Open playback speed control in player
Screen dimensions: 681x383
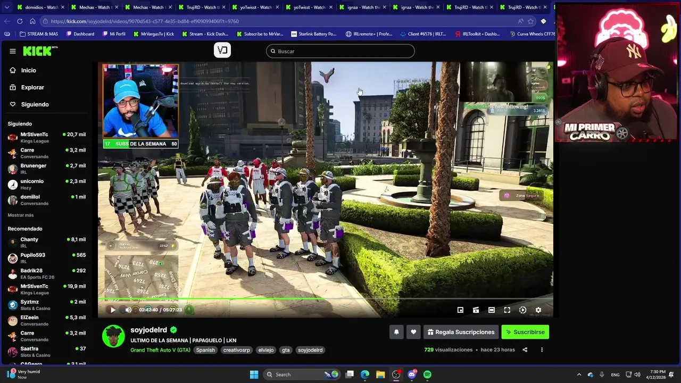click(x=522, y=310)
